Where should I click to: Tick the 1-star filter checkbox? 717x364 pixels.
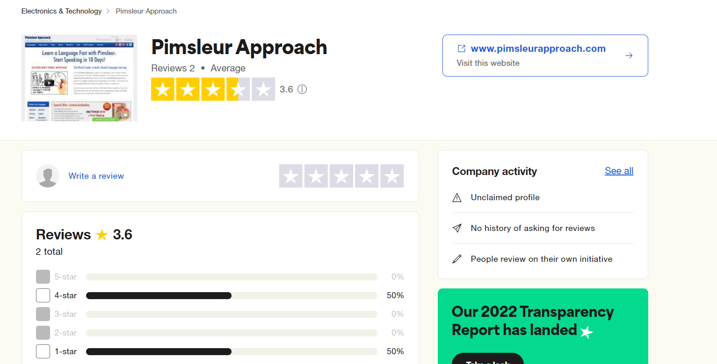pos(43,351)
